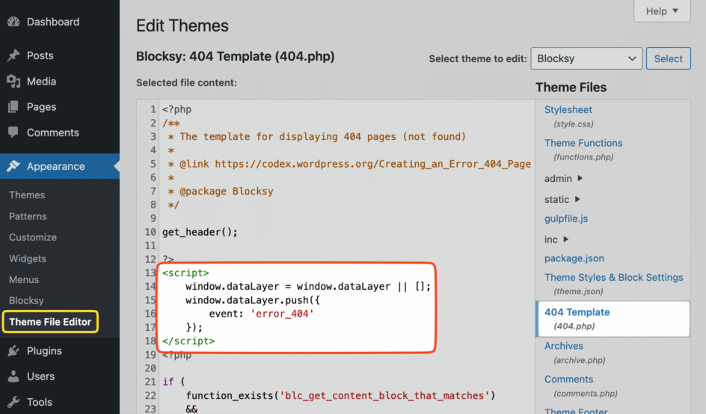Click the codex.wordpress.org @link comment line
This screenshot has height=414, width=706.
[x=349, y=163]
